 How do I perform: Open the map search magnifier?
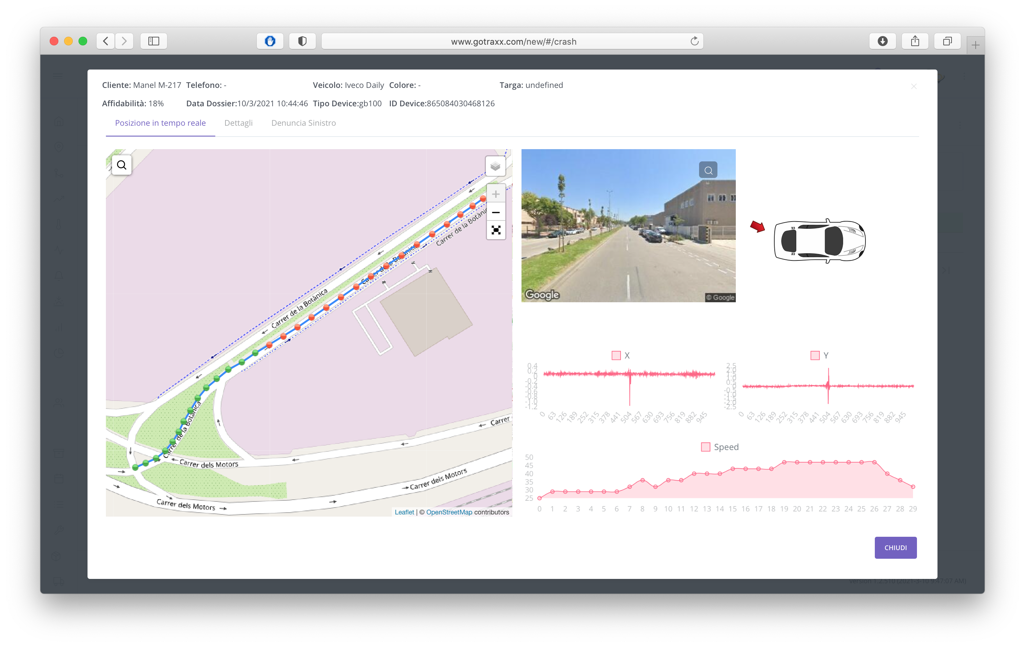coord(122,165)
